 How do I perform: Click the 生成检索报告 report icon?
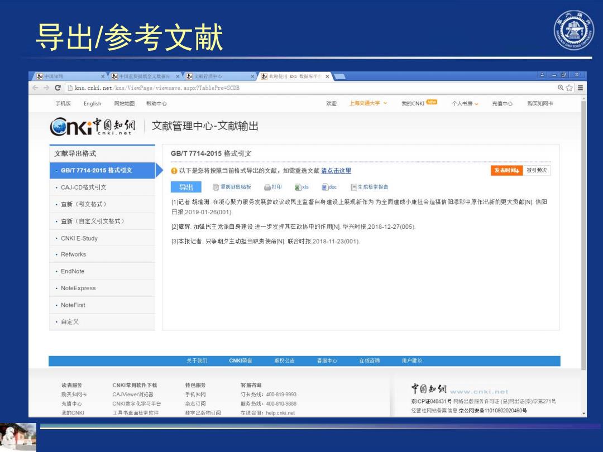coord(353,187)
